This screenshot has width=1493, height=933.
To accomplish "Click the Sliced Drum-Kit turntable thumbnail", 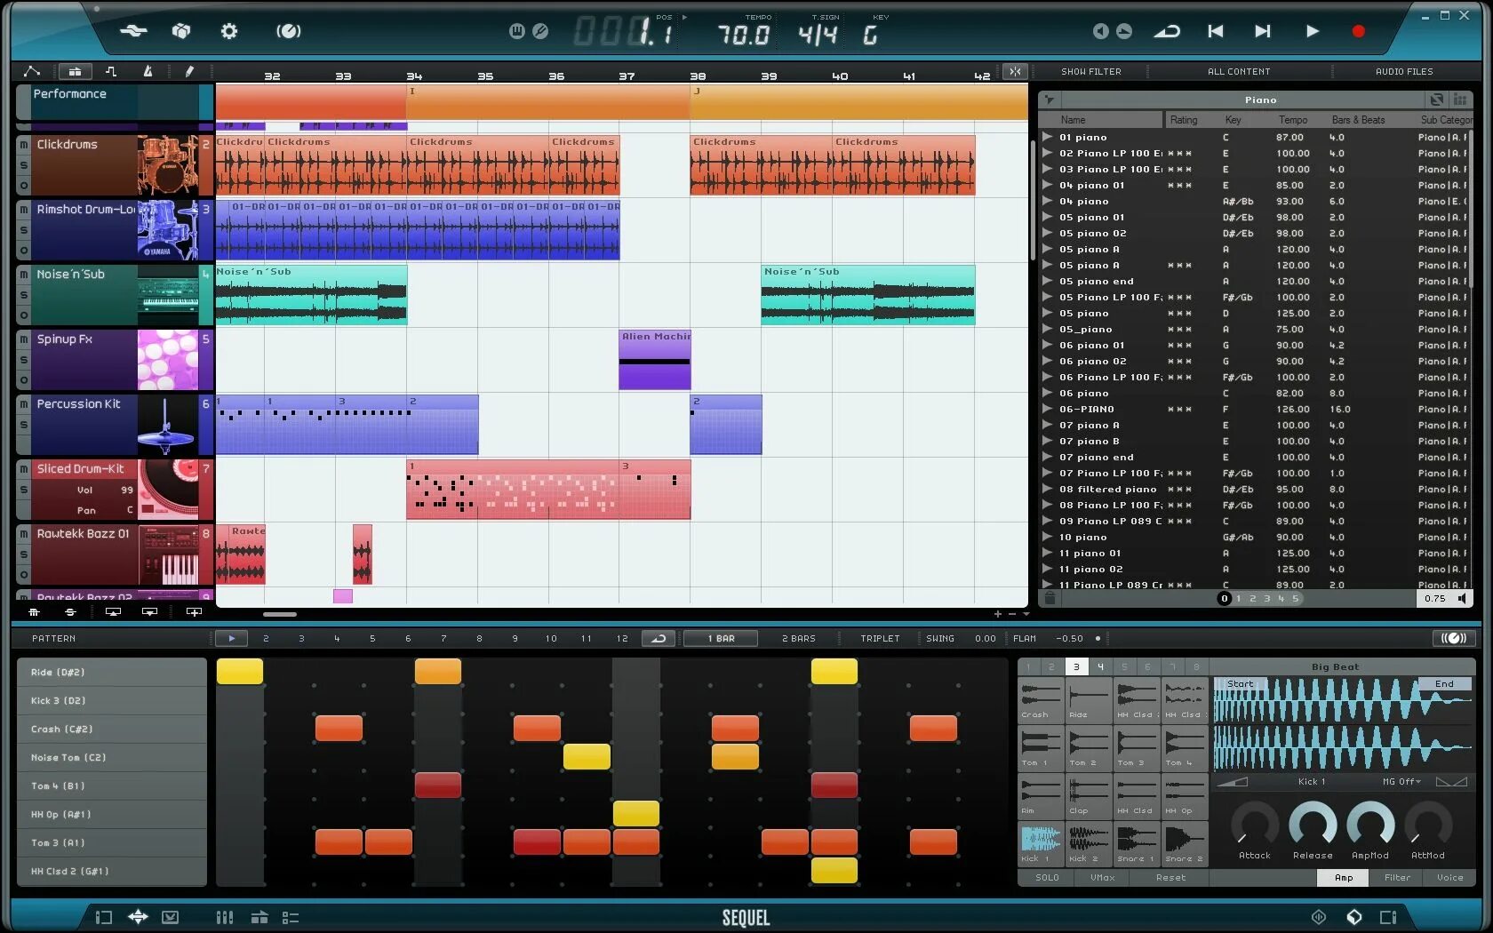I will click(x=167, y=490).
